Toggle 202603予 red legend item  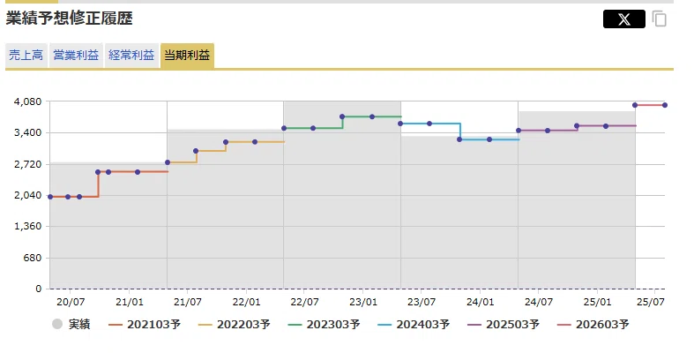593,325
